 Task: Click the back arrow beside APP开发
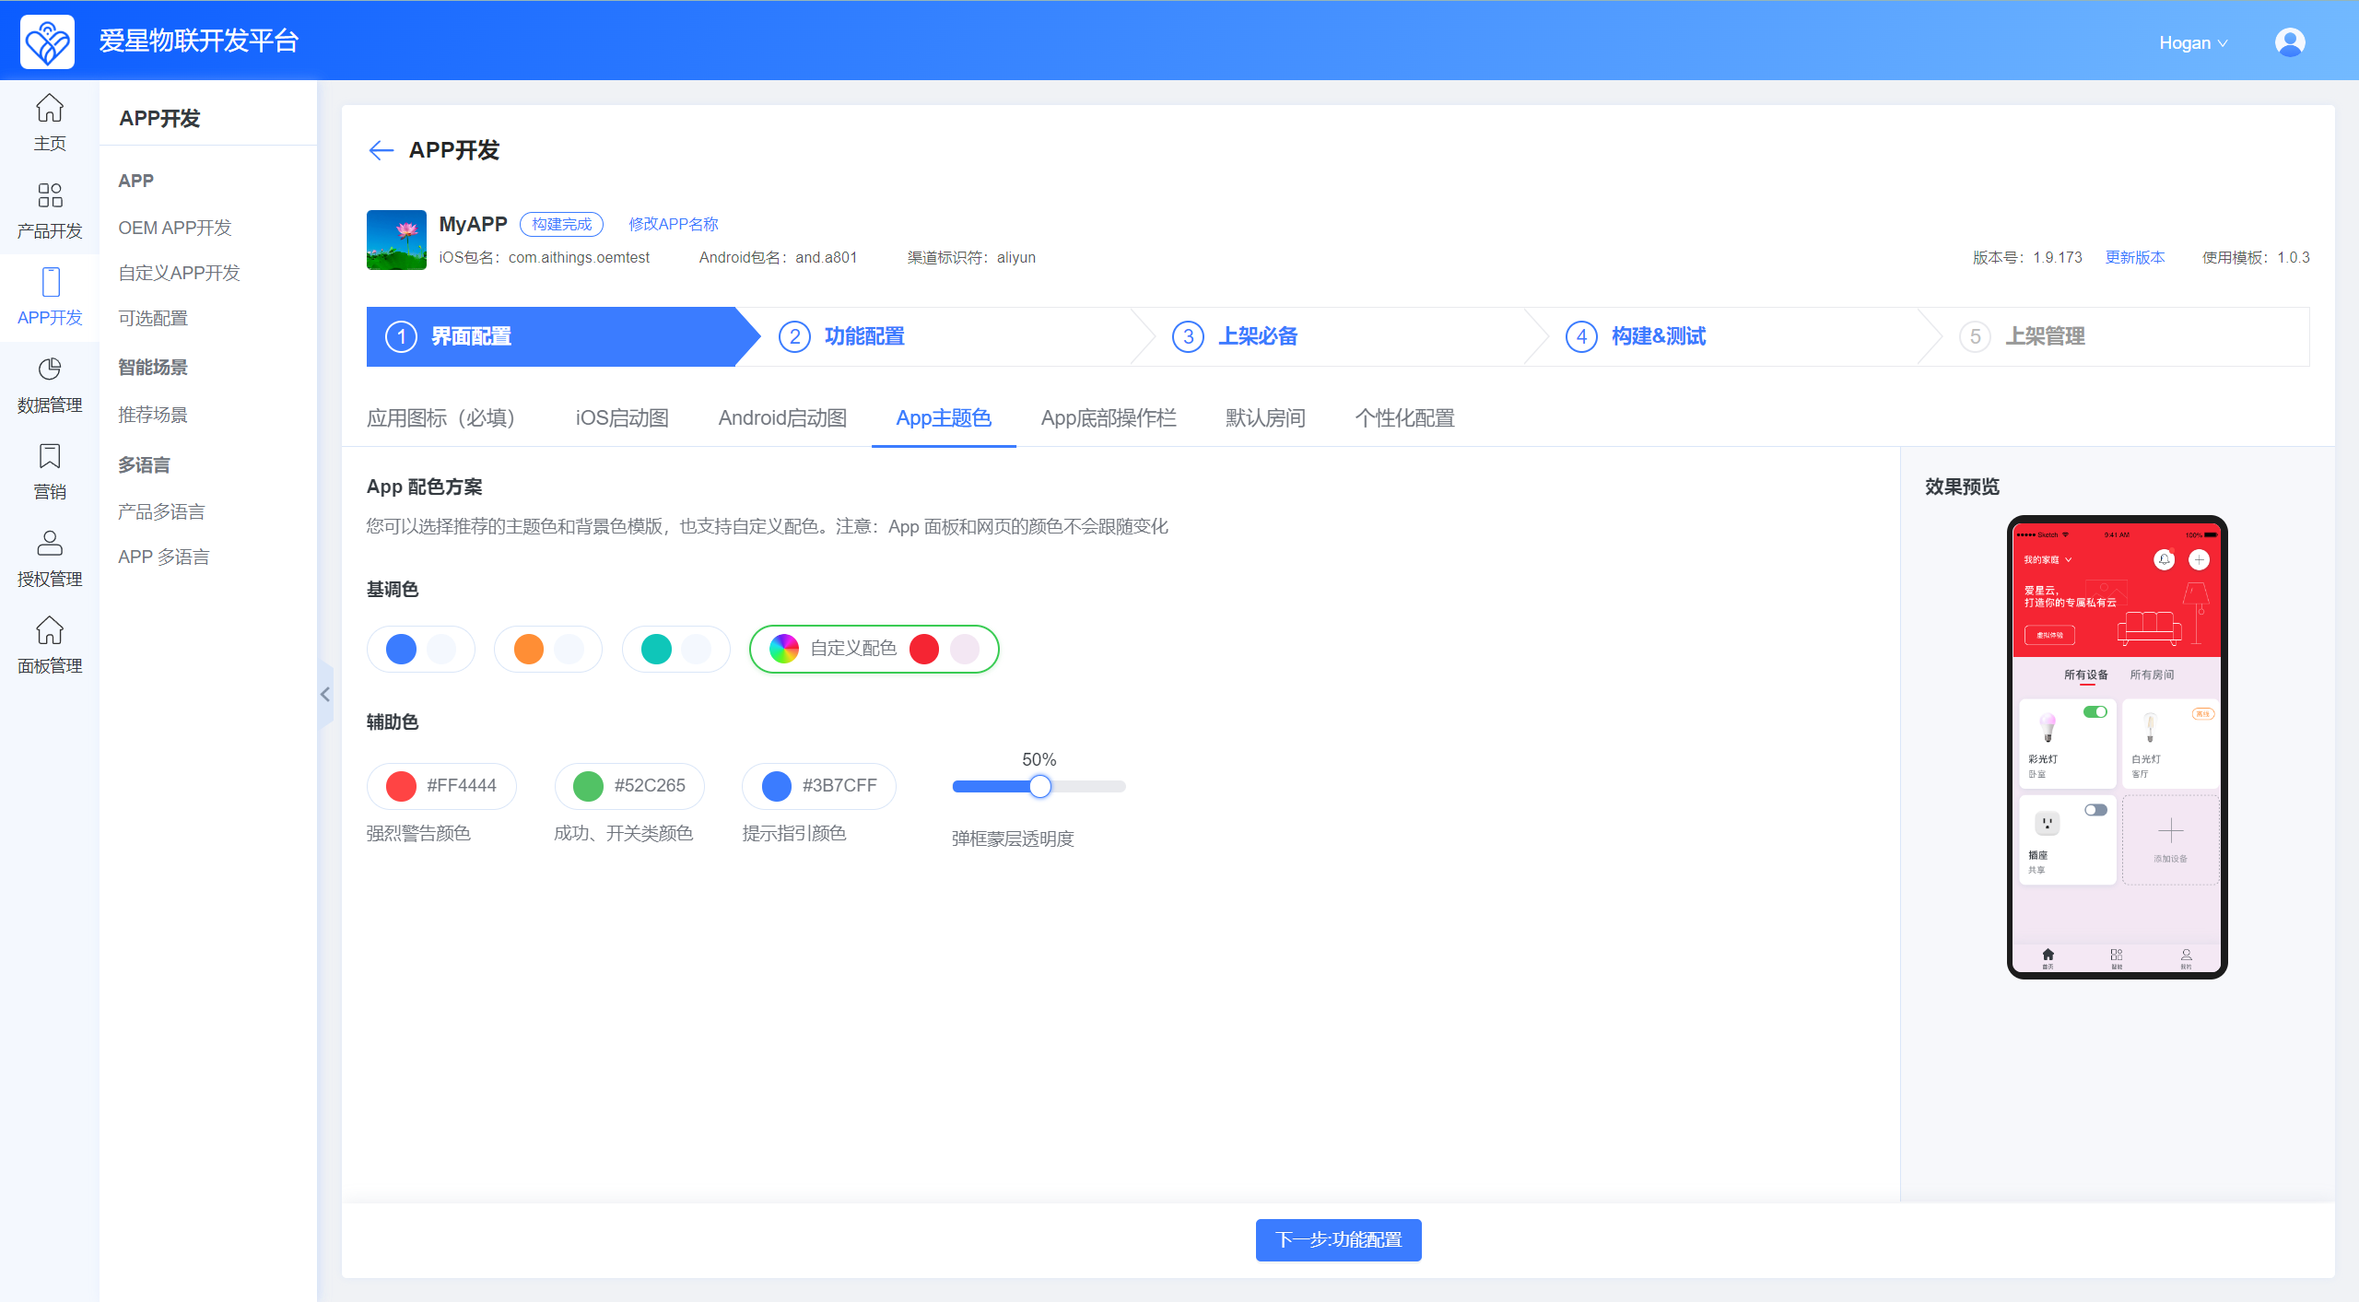coord(381,150)
